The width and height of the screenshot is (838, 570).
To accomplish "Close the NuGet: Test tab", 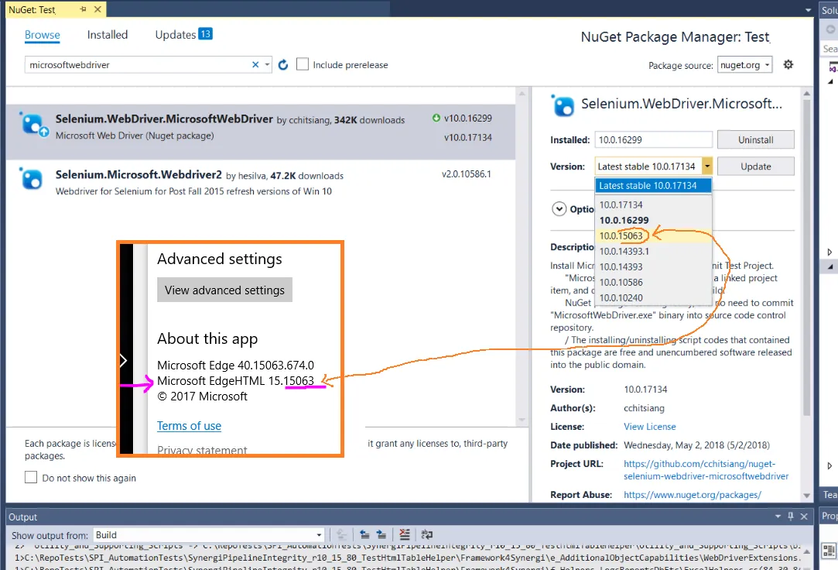I will pos(97,9).
